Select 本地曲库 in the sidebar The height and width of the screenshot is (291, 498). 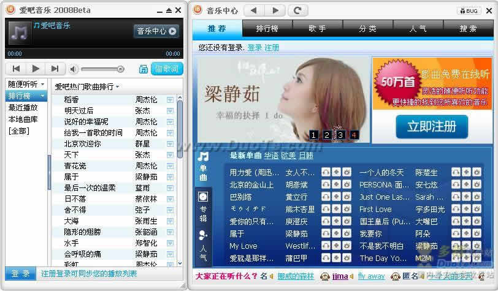(x=23, y=119)
